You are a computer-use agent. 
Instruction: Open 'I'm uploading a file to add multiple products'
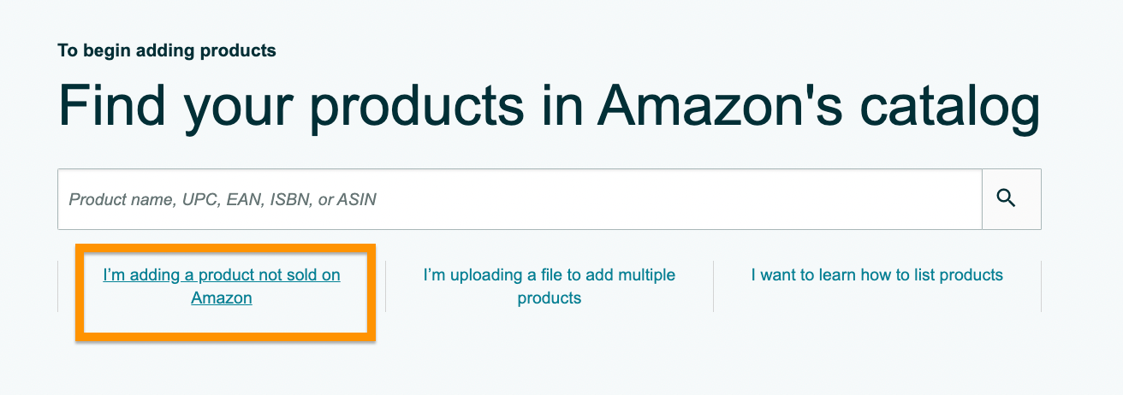(x=550, y=286)
